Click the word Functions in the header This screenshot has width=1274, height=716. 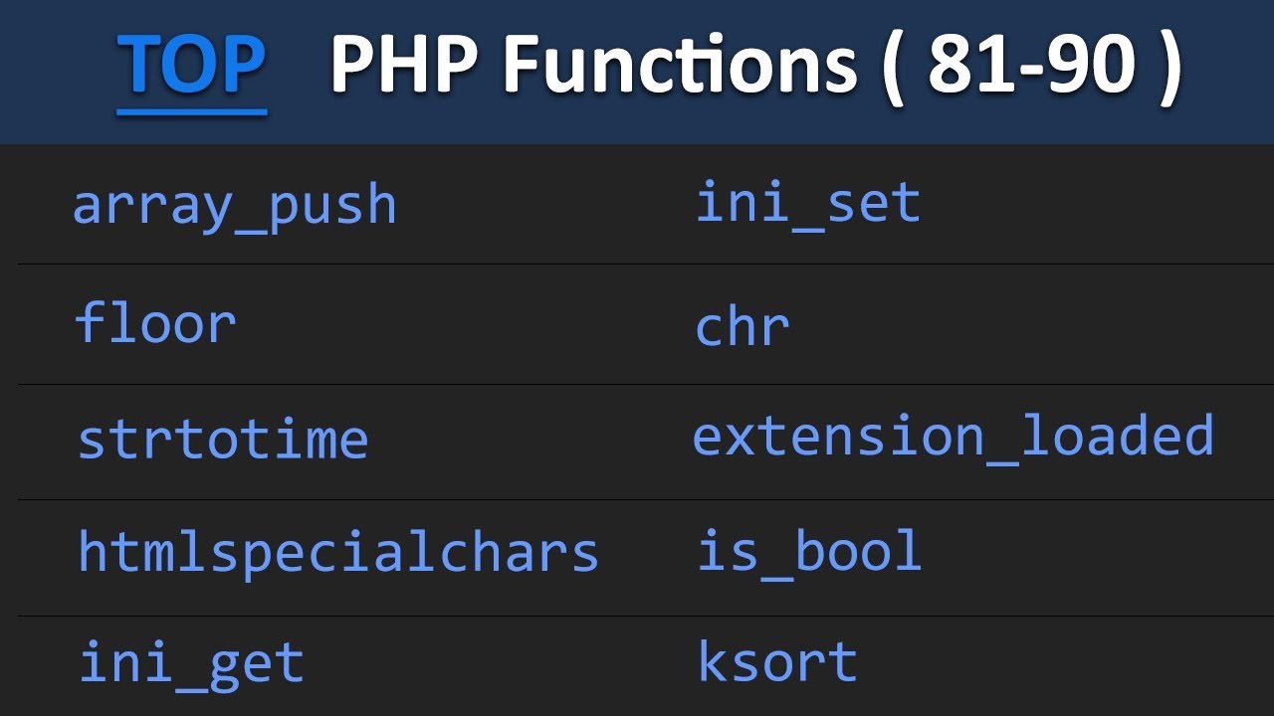[679, 66]
